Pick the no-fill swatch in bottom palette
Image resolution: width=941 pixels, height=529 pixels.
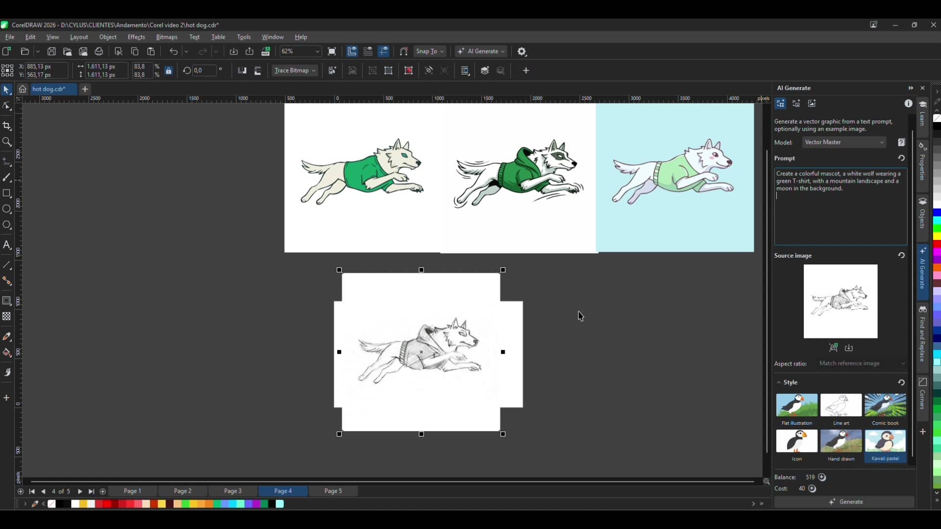coord(51,504)
